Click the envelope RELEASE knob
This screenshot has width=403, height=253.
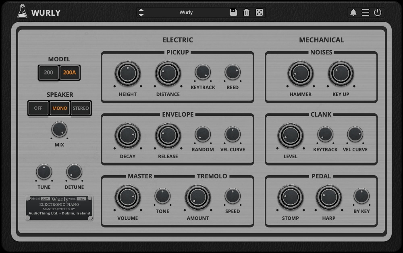coord(168,136)
